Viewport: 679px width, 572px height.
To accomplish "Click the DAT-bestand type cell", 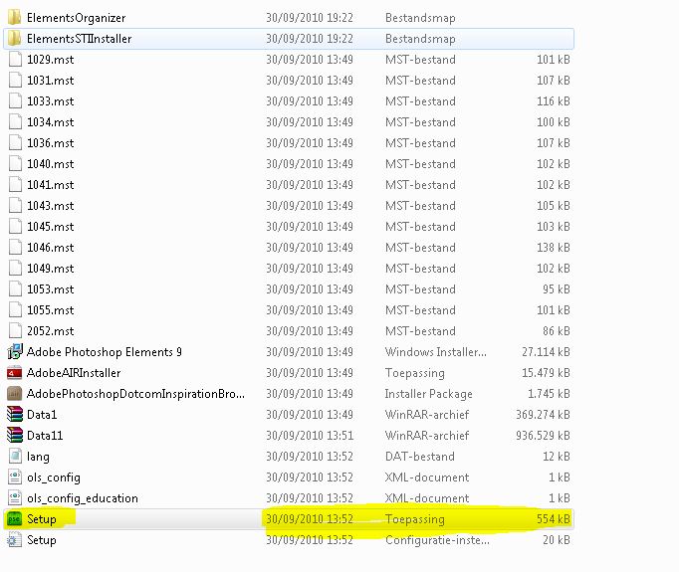I will coord(420,457).
